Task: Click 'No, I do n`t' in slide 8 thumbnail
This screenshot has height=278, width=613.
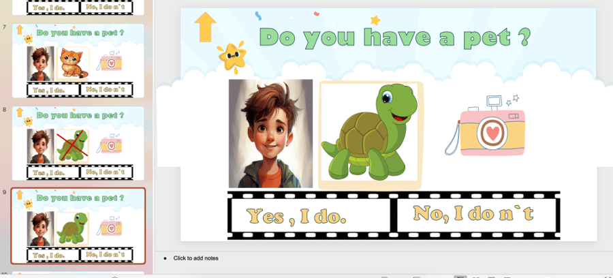Action: point(106,172)
